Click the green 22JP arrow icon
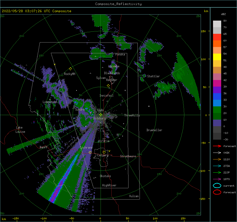The image size is (237, 222). coord(217,172)
